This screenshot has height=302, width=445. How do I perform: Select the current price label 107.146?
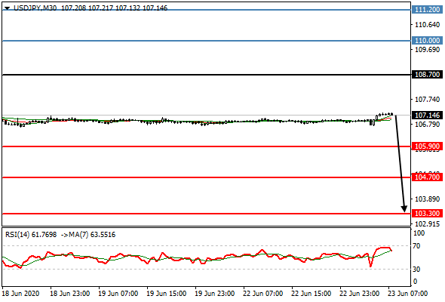pos(427,116)
